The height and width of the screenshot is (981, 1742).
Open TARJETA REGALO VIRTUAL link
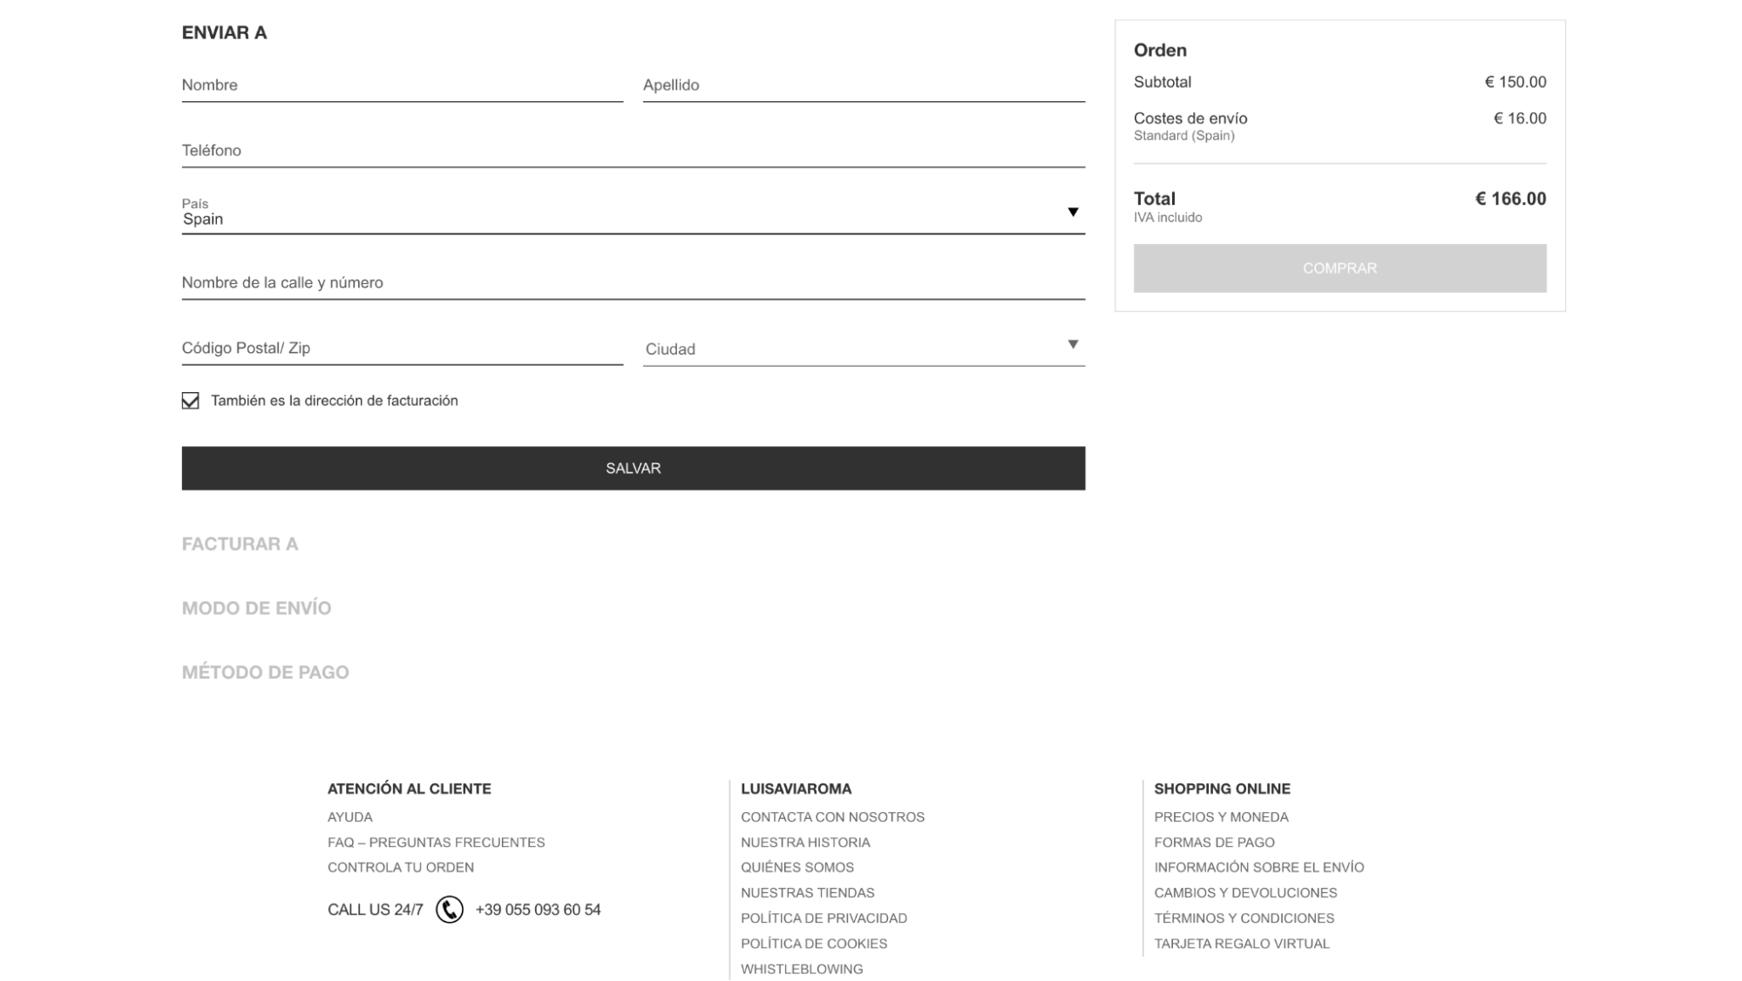(x=1242, y=944)
